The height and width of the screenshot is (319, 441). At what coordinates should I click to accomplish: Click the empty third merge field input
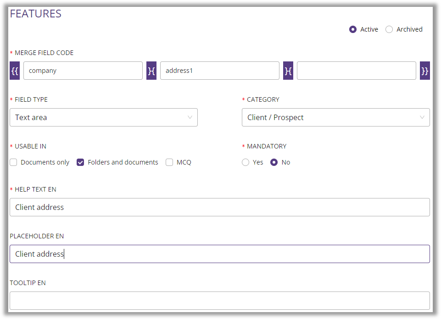(356, 71)
